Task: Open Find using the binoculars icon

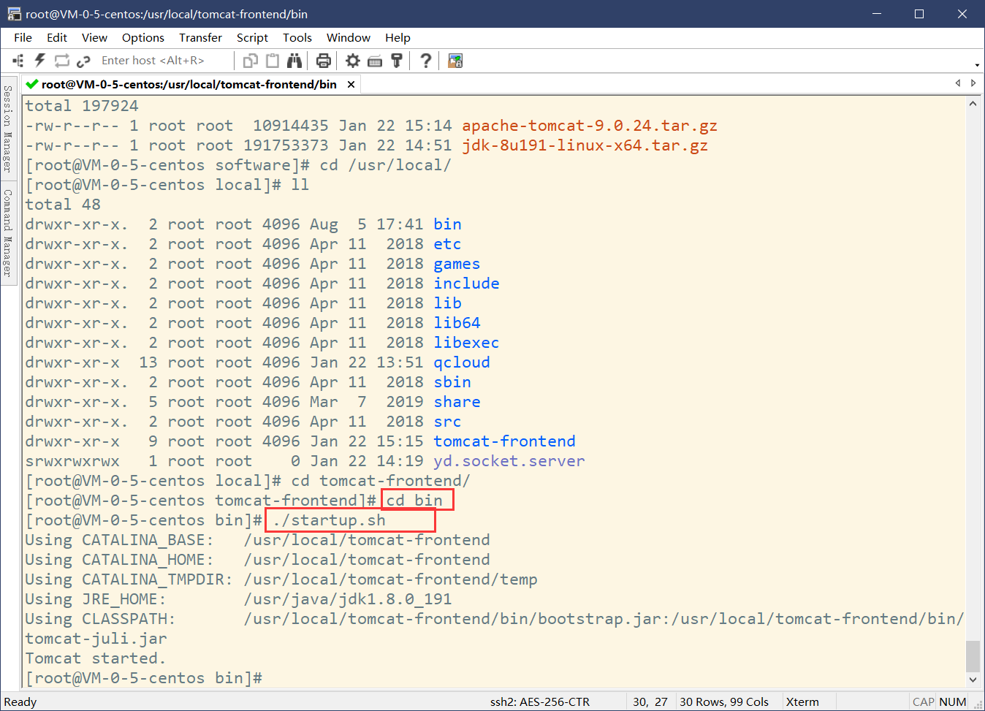Action: point(294,61)
